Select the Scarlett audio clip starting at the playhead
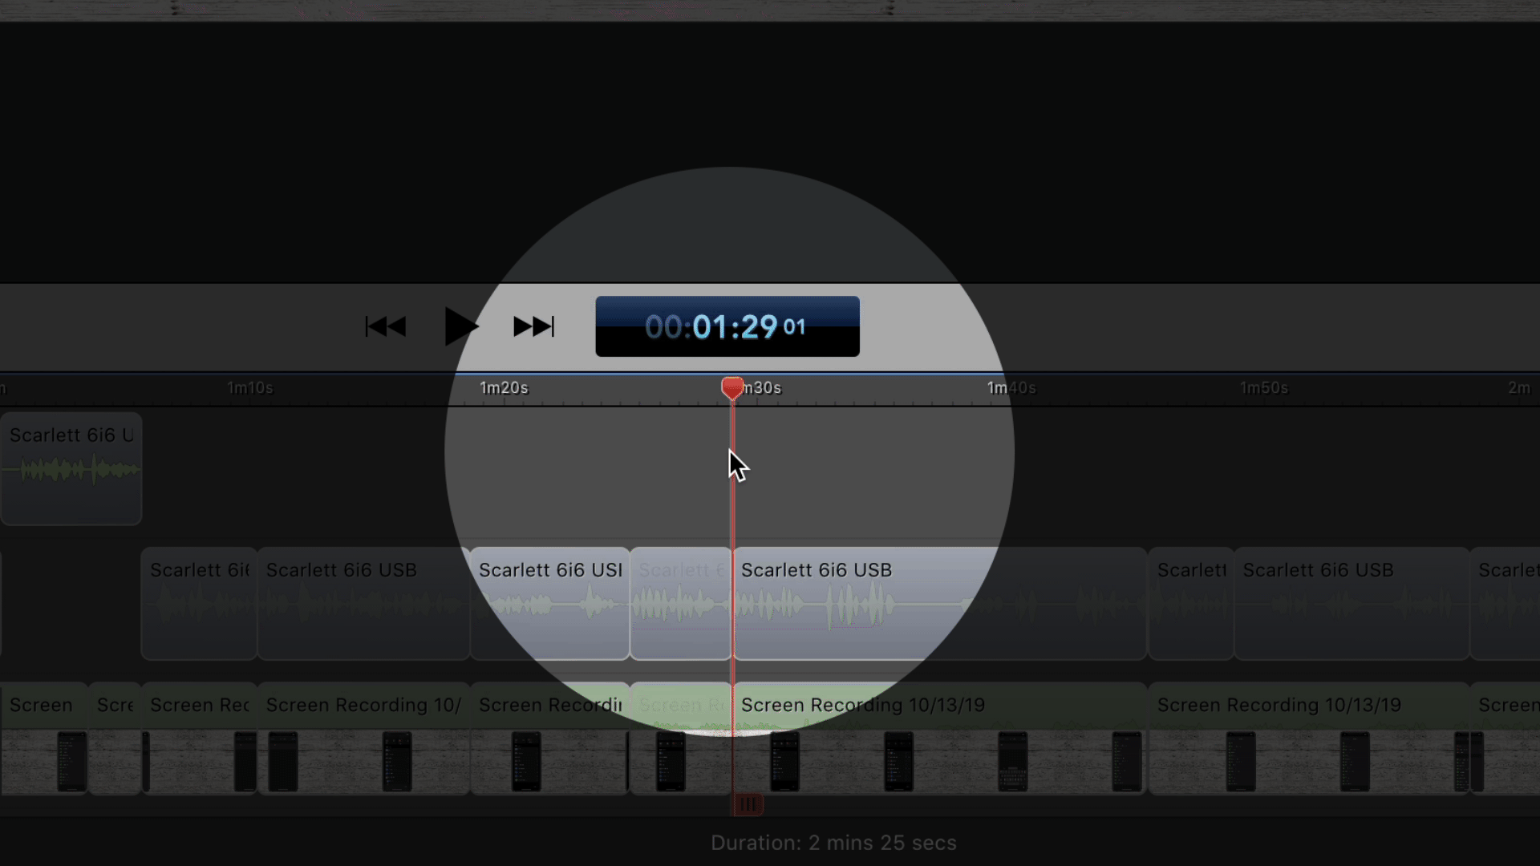This screenshot has width=1540, height=866. [938, 603]
